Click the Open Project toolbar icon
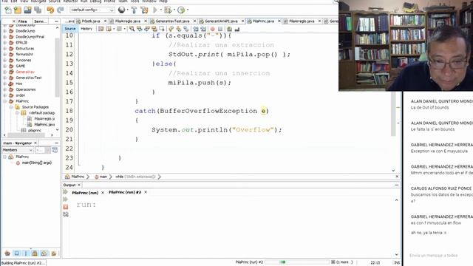Screen dimensions: 473x266 click(x=28, y=10)
